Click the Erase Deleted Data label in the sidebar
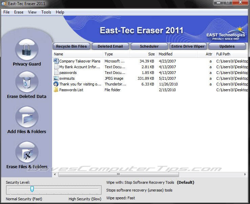 [27, 97]
